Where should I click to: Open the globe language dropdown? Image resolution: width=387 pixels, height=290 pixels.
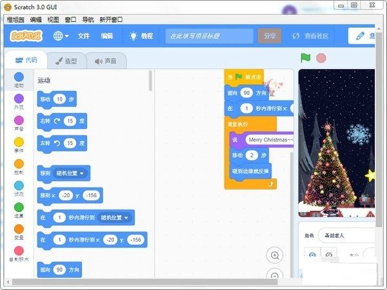point(62,36)
